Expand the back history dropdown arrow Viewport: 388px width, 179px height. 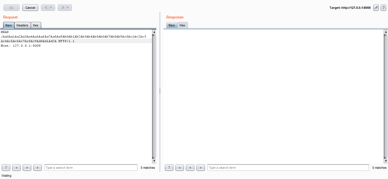51,8
